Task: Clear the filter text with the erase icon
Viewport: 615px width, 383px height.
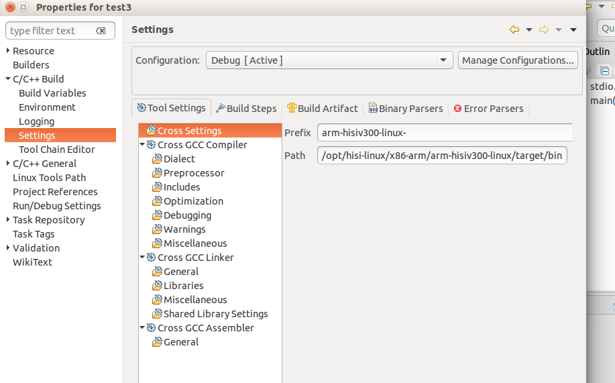Action: tap(101, 31)
